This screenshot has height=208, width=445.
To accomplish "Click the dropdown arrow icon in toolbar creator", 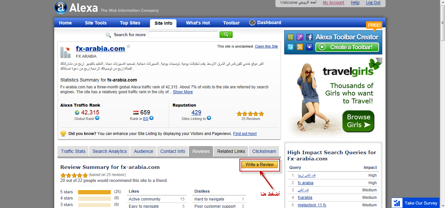I will 309,47.
